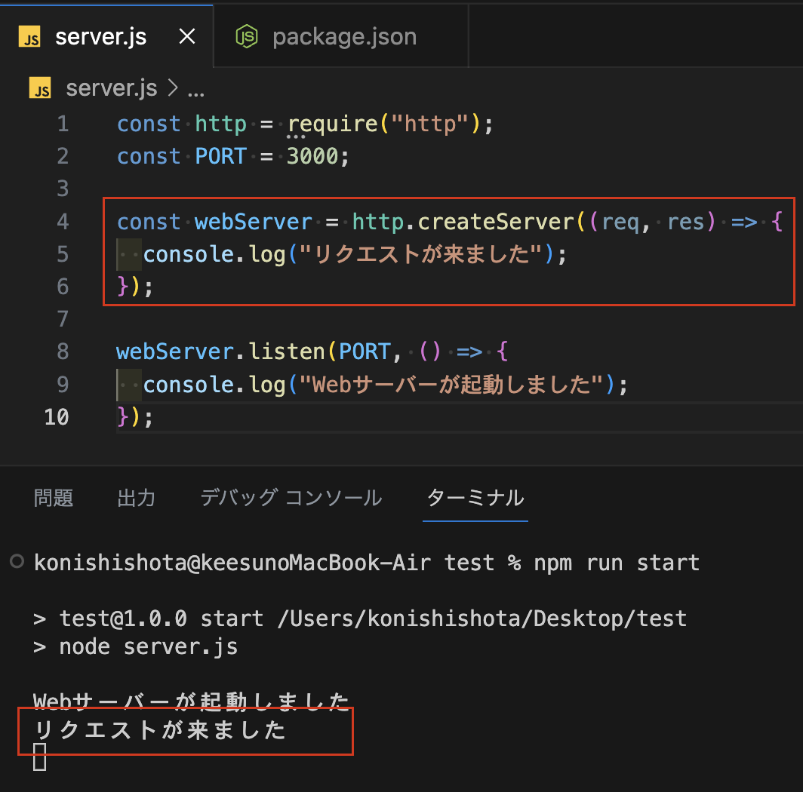Image resolution: width=803 pixels, height=792 pixels.
Task: Switch to the package.json tab
Action: click(x=344, y=35)
